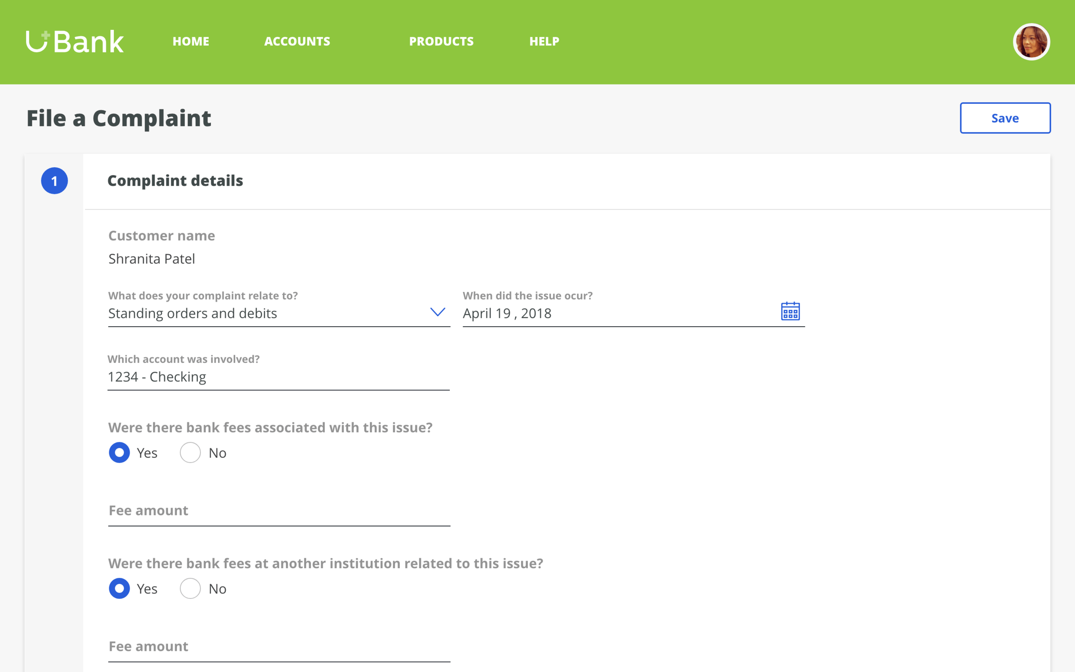Expand the complaint type dropdown chevron
This screenshot has height=672, width=1075.
click(438, 312)
